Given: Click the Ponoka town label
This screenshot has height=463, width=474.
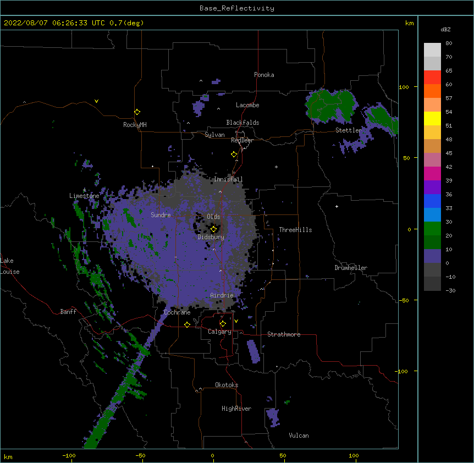Looking at the screenshot, I should pos(264,75).
